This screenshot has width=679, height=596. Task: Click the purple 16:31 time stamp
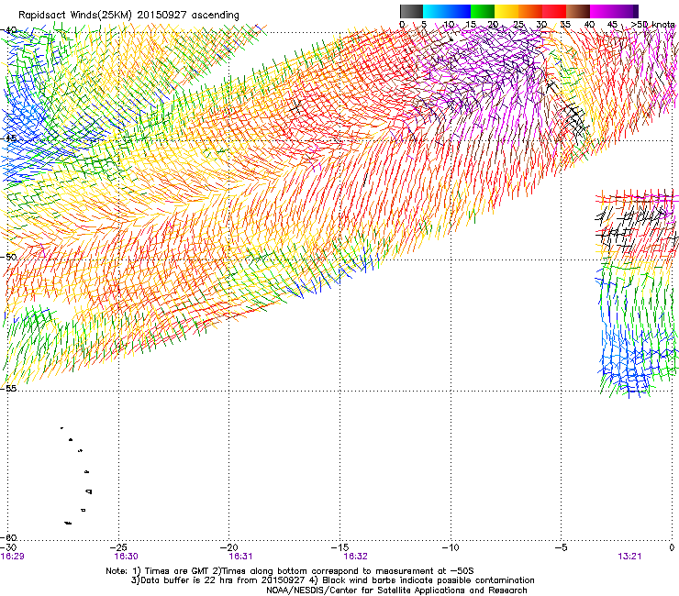(x=240, y=557)
